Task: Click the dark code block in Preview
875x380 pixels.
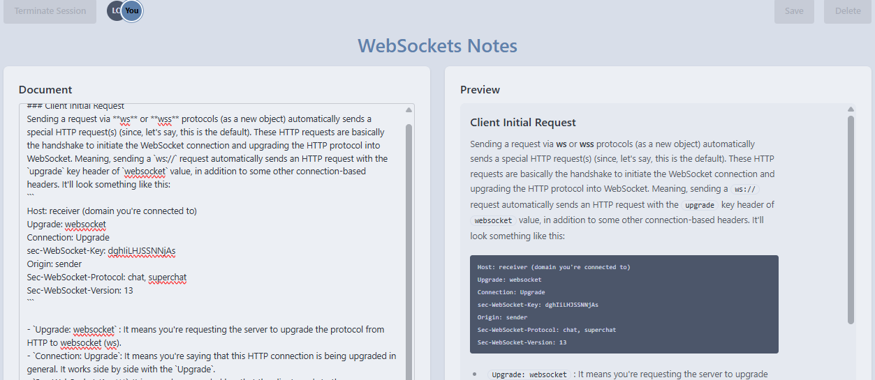Action: 624,304
